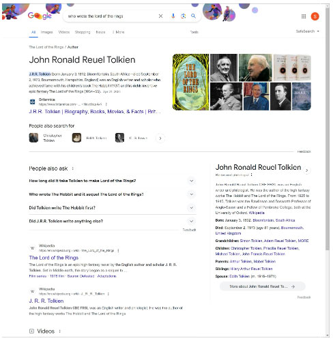
Task: Expand 'Did J.R.R. Tolkien write anything else?'
Action: 113,221
